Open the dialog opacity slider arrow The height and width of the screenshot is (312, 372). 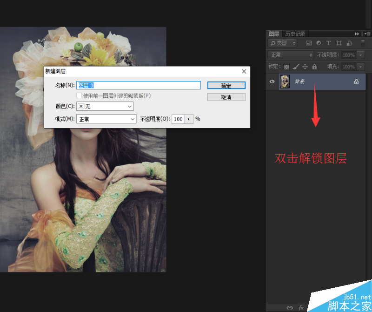pos(189,119)
